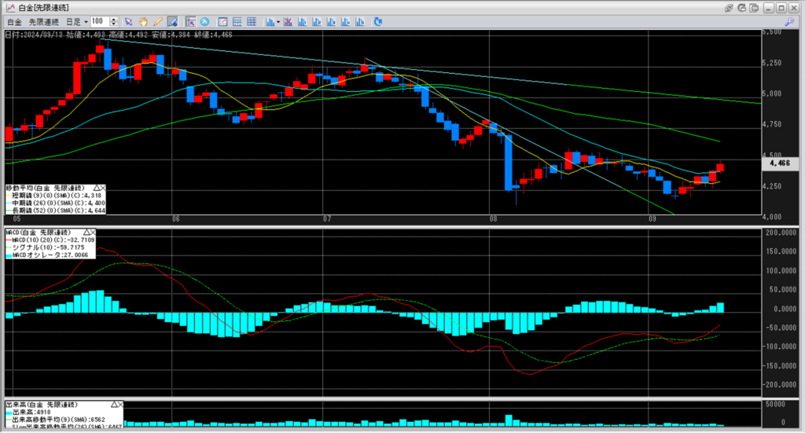This screenshot has width=805, height=433.
Task: Click the 安値:4,384 low price readout
Action: 171,35
